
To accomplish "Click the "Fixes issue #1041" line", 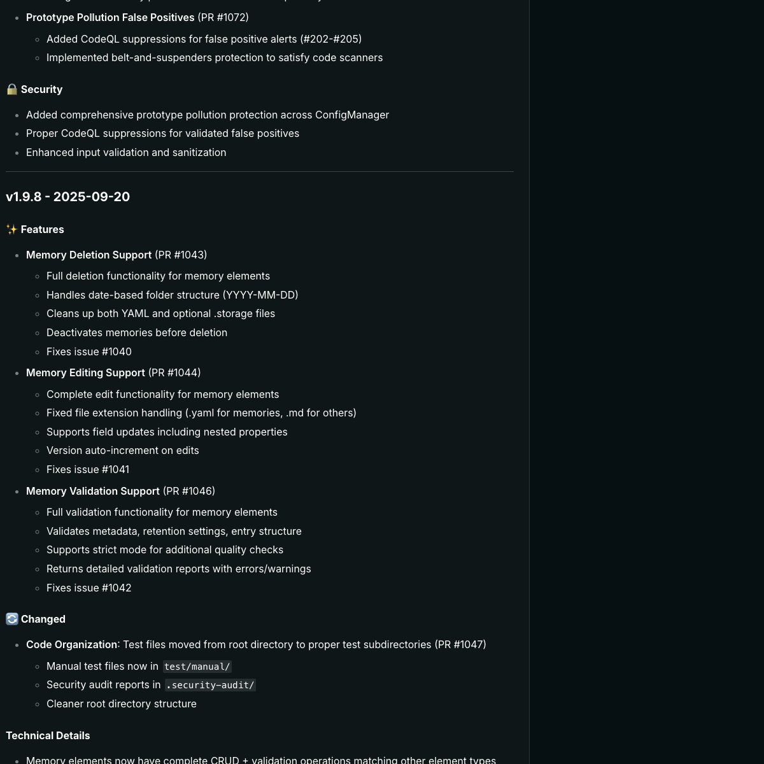I will (x=88, y=470).
